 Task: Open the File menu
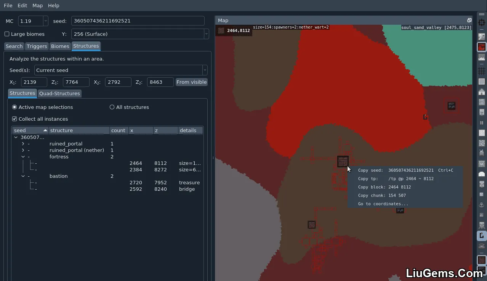8,6
